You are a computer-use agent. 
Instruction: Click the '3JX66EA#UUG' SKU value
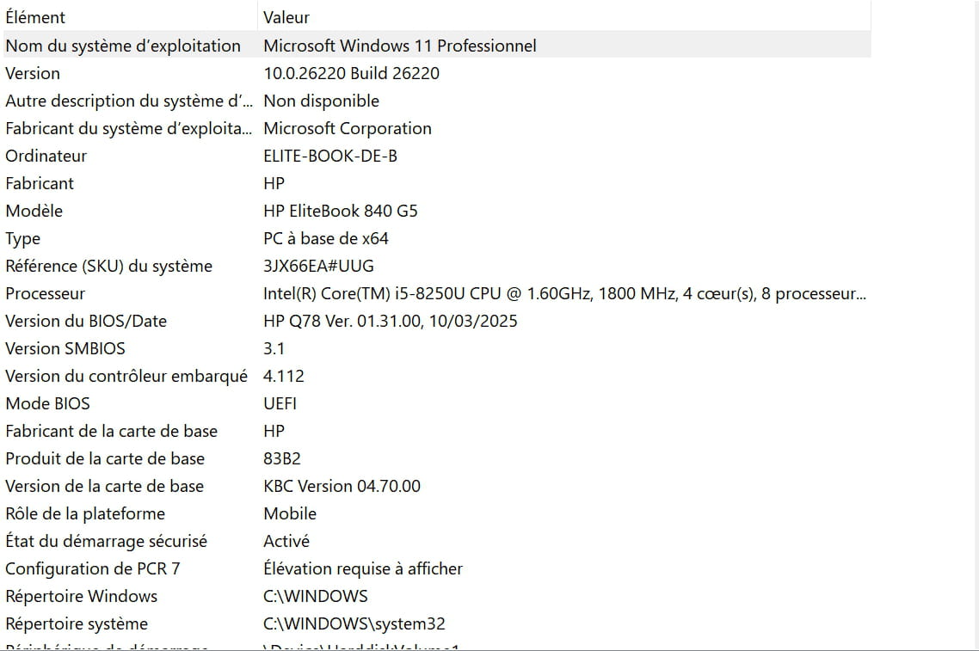(x=318, y=266)
